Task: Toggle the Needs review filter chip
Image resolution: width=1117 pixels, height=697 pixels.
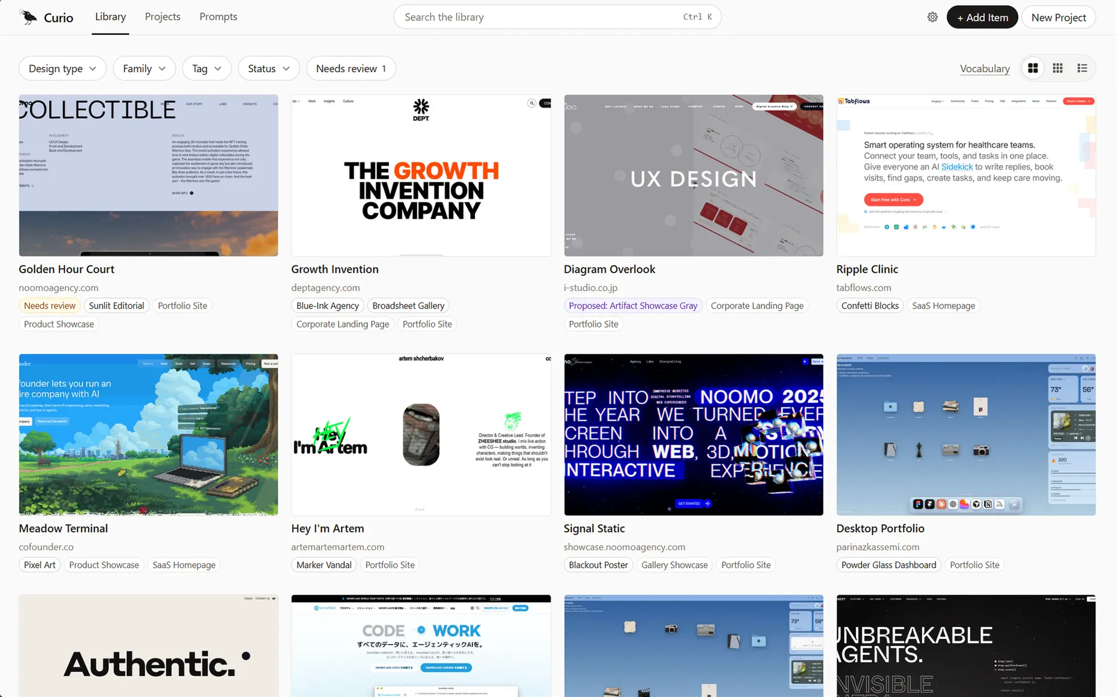Action: coord(351,68)
